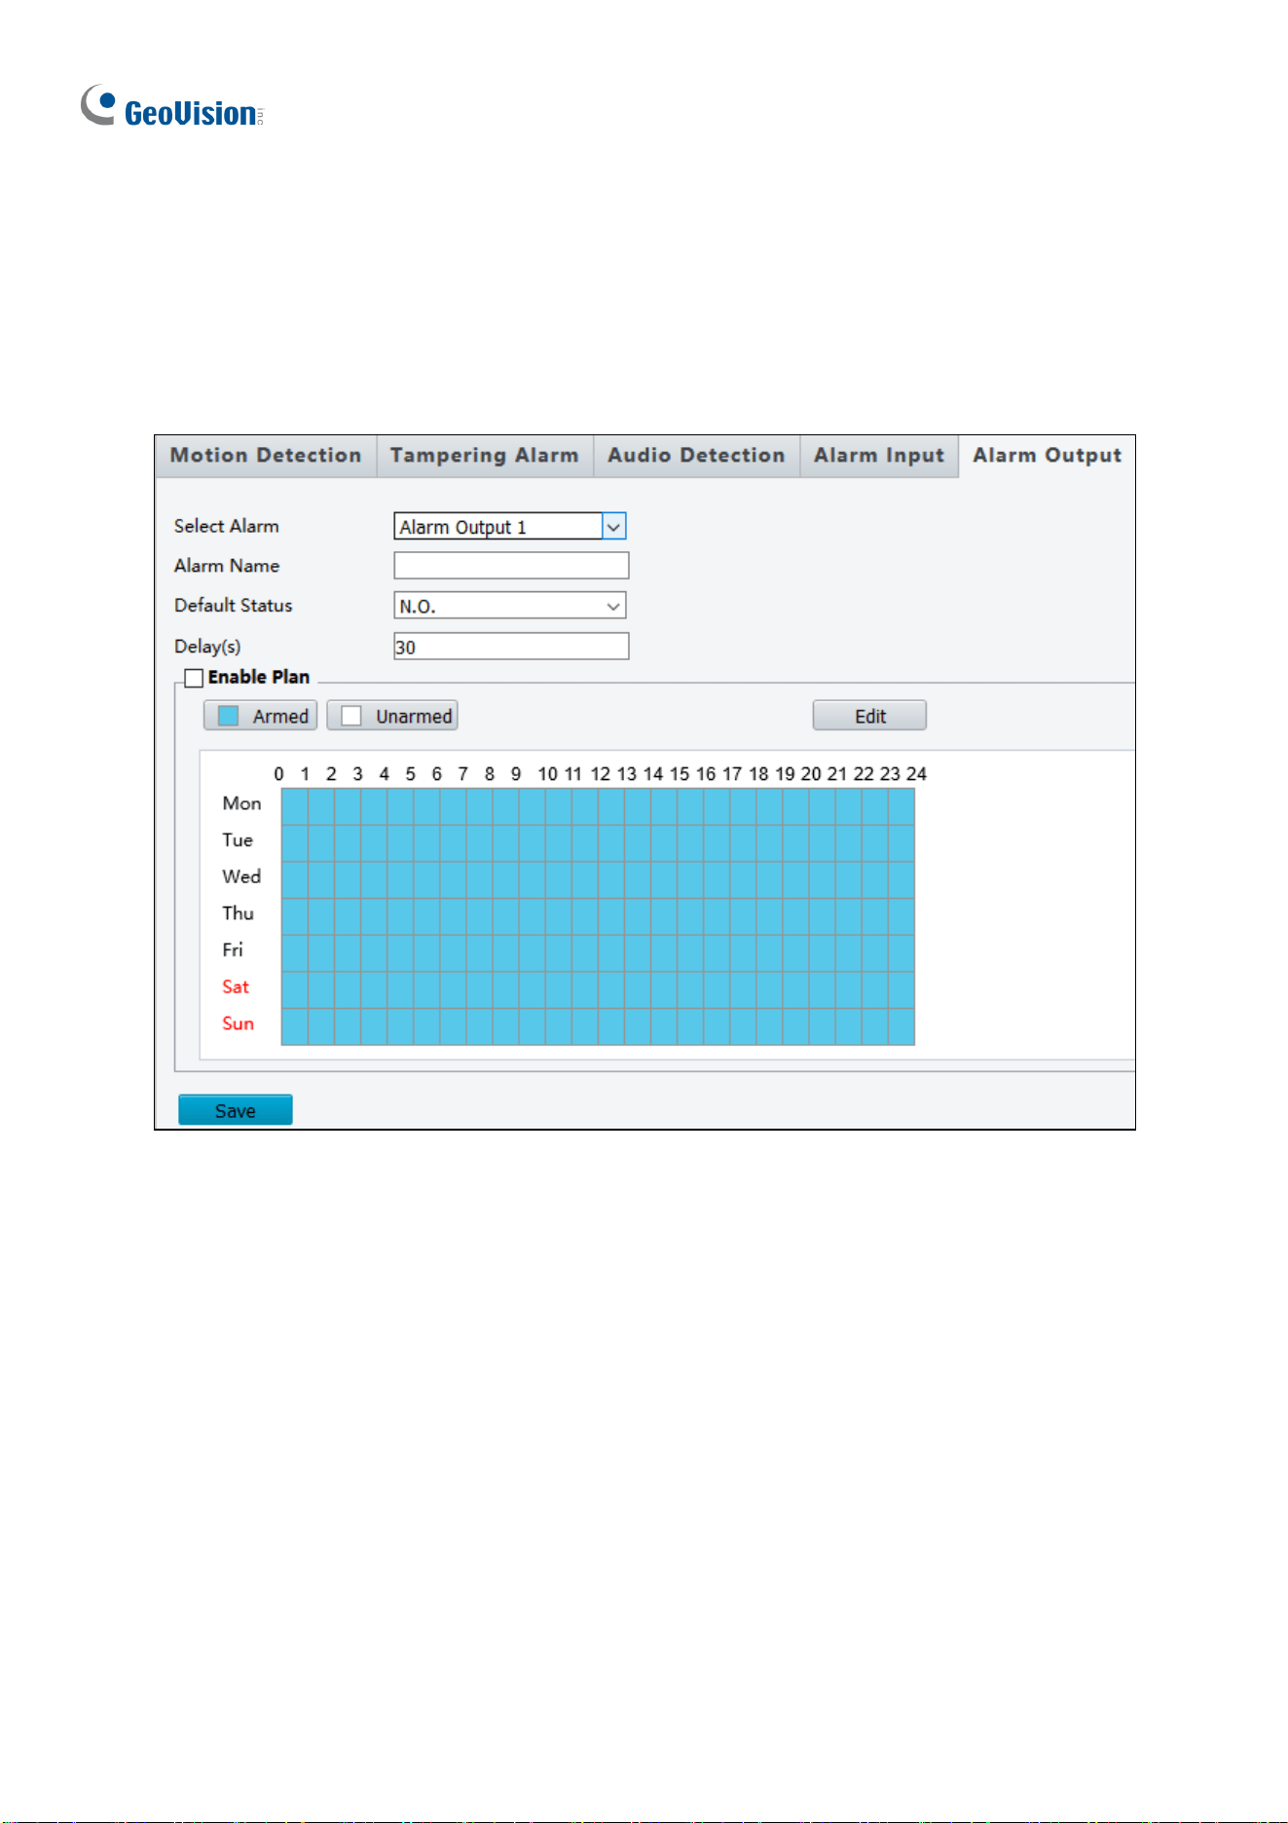Switch to the Motion Detection tab

coord(266,456)
